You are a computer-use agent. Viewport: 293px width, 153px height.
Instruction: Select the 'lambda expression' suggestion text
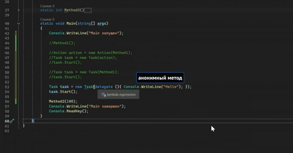pyautogui.click(x=121, y=94)
